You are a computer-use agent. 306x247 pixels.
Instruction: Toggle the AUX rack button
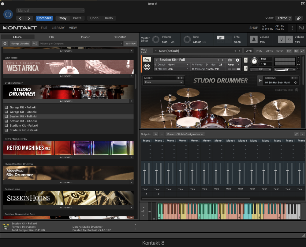[296, 51]
